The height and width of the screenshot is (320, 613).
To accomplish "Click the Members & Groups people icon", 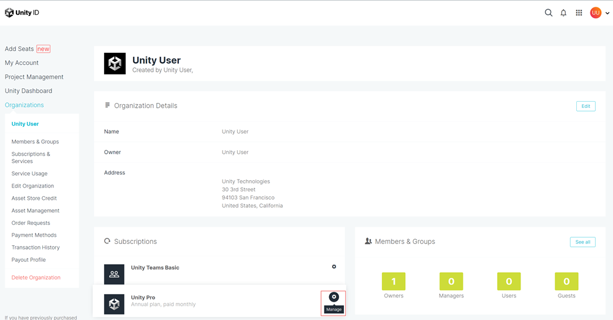I will click(x=368, y=241).
